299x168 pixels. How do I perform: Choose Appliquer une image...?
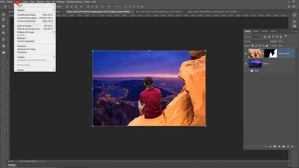[35, 49]
